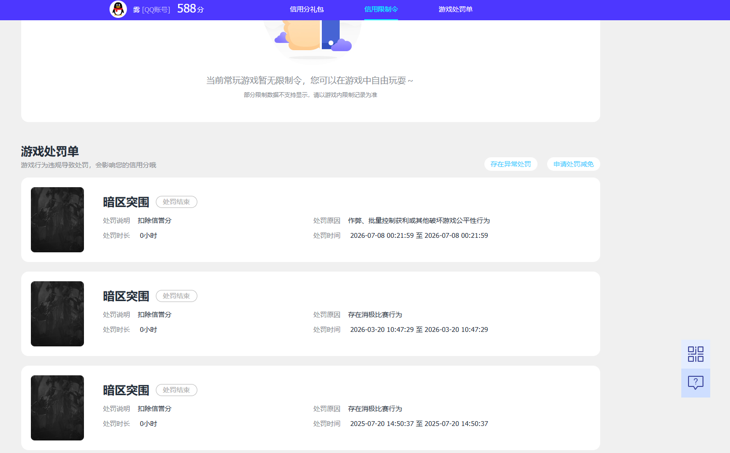
Task: Click the 游戏行为违规导致处罚 subtitle text
Action: click(88, 165)
